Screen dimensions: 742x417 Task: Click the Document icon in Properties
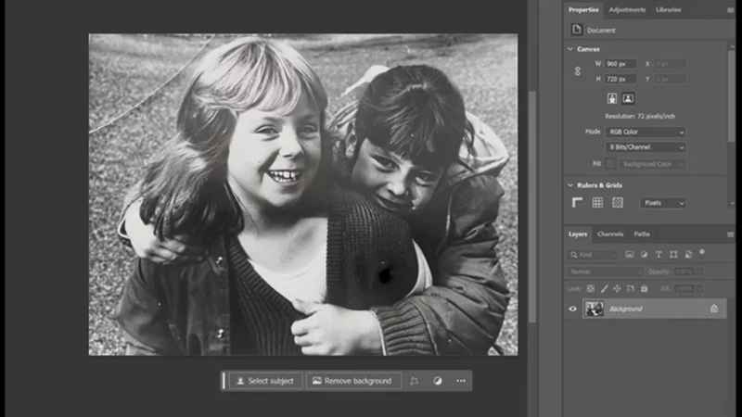pyautogui.click(x=576, y=30)
